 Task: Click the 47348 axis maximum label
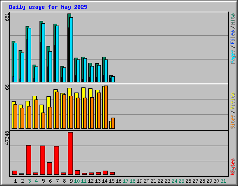click(x=7, y=138)
